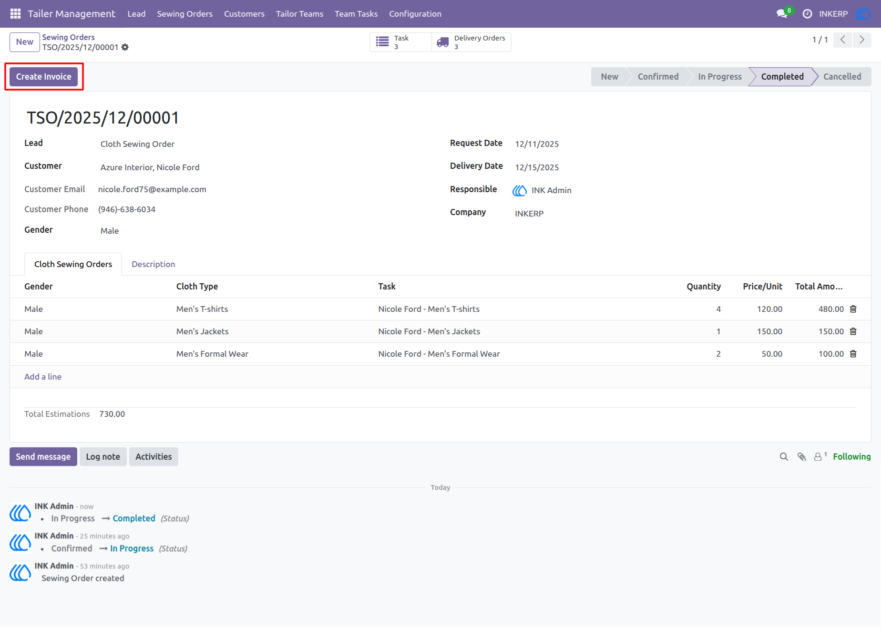Go to previous record arrow
This screenshot has width=881, height=629.
[x=843, y=40]
